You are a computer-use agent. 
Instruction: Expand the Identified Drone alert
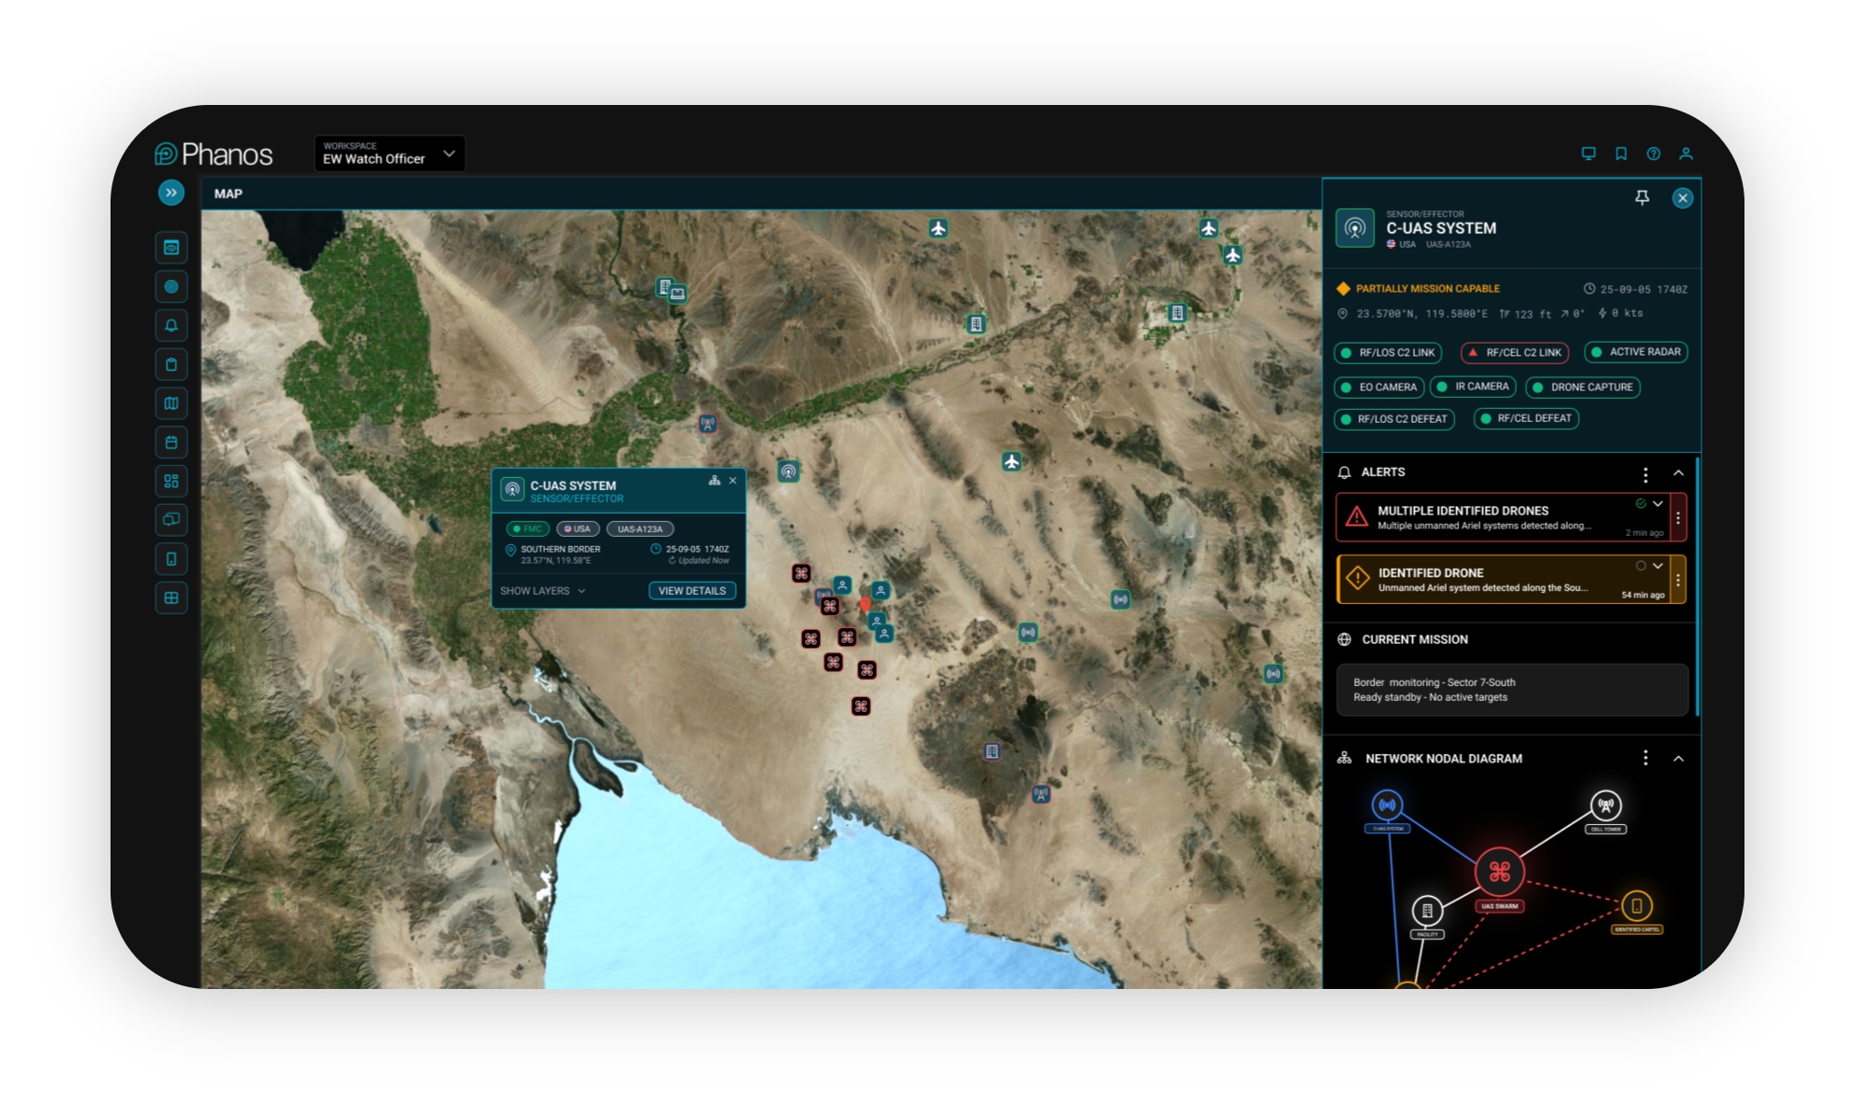click(1658, 565)
